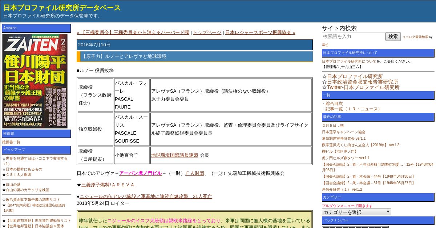Image resolution: width=436 pixels, height=228 pixels.
Task: Go to next article 日本レジャースポーツ振興協会
Action: [260, 32]
